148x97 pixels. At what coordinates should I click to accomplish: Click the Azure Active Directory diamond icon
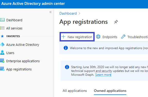2,45
